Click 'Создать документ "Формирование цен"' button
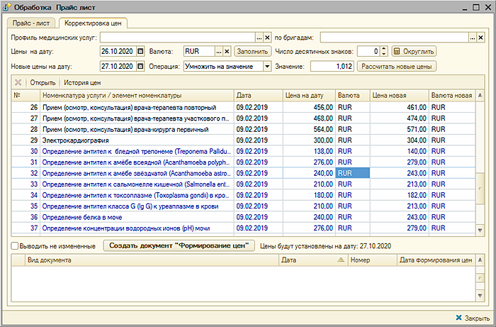The width and height of the screenshot is (496, 327). point(179,246)
